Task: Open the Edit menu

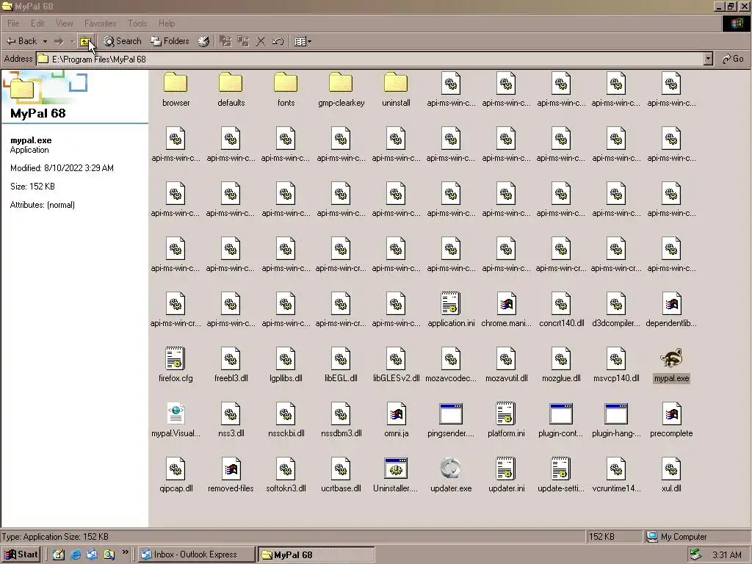Action: [37, 23]
